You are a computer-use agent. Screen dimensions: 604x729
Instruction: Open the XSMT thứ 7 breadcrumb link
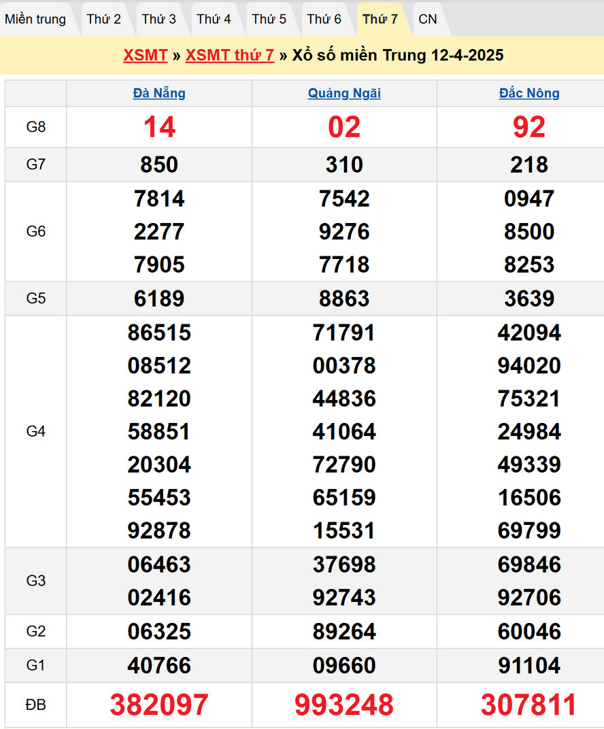pos(230,55)
